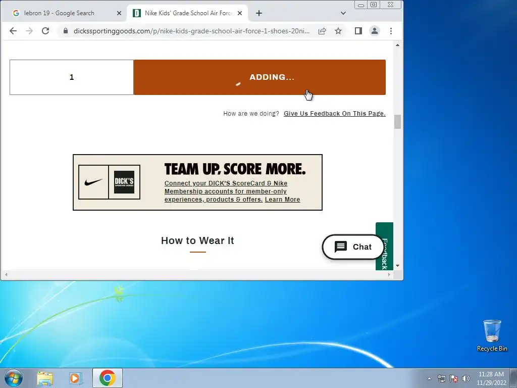Click the horizontal scrollbar right arrow
Image resolution: width=517 pixels, height=388 pixels.
click(389, 274)
